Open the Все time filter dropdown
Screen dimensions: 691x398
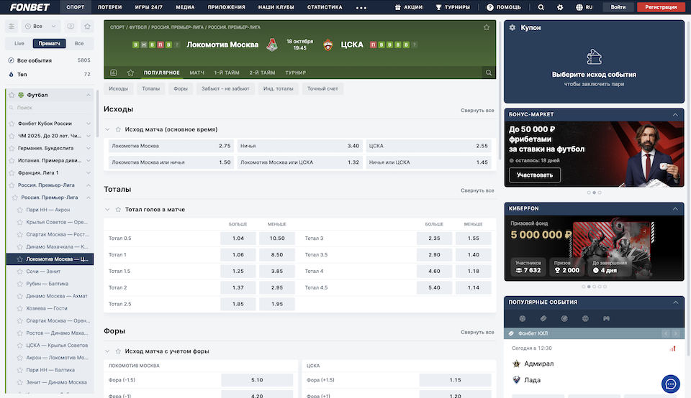click(x=40, y=27)
